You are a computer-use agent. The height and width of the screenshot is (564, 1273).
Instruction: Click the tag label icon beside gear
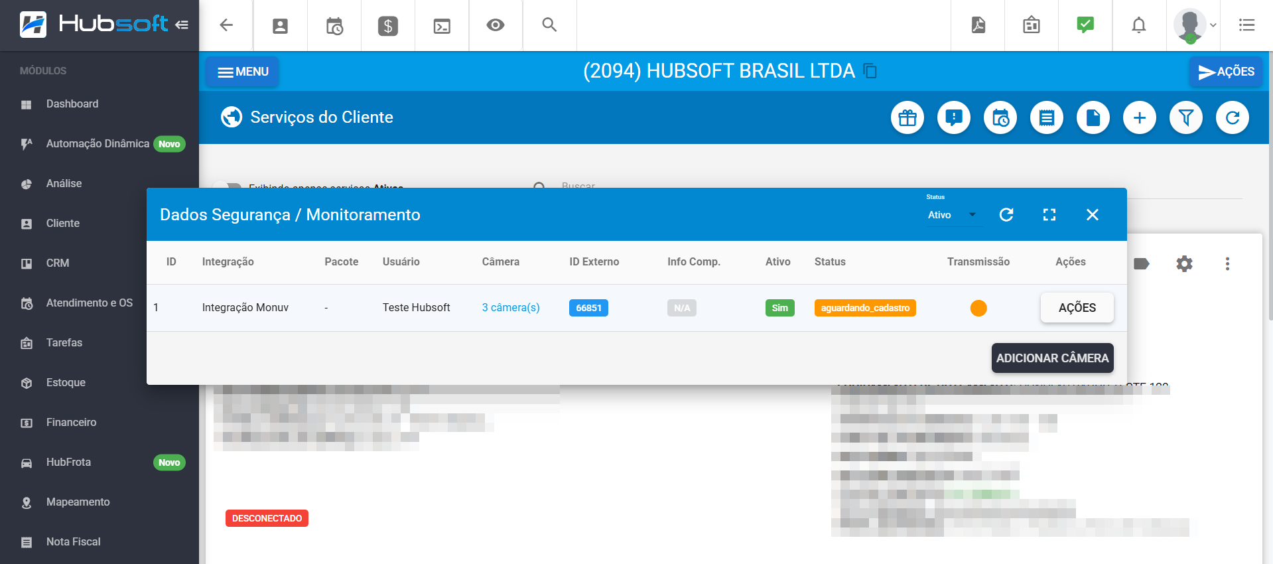point(1142,264)
